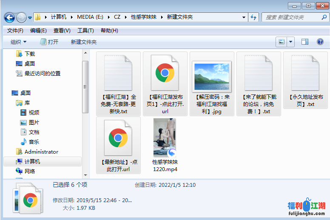Click the navigation pane vertical scrollbar

tap(85, 85)
